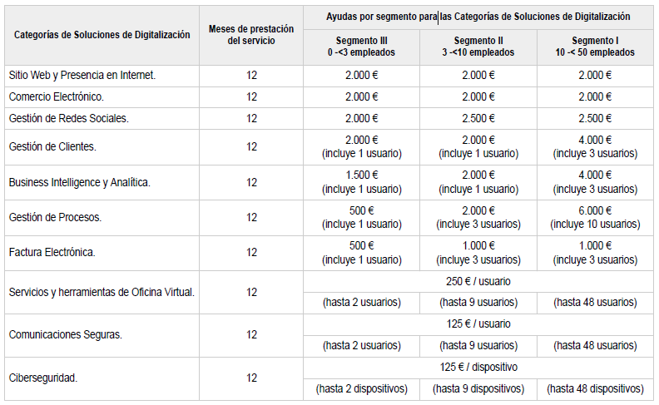The height and width of the screenshot is (405, 659).
Task: Click the 'Factura Electrónica' row label
Action: pyautogui.click(x=102, y=253)
